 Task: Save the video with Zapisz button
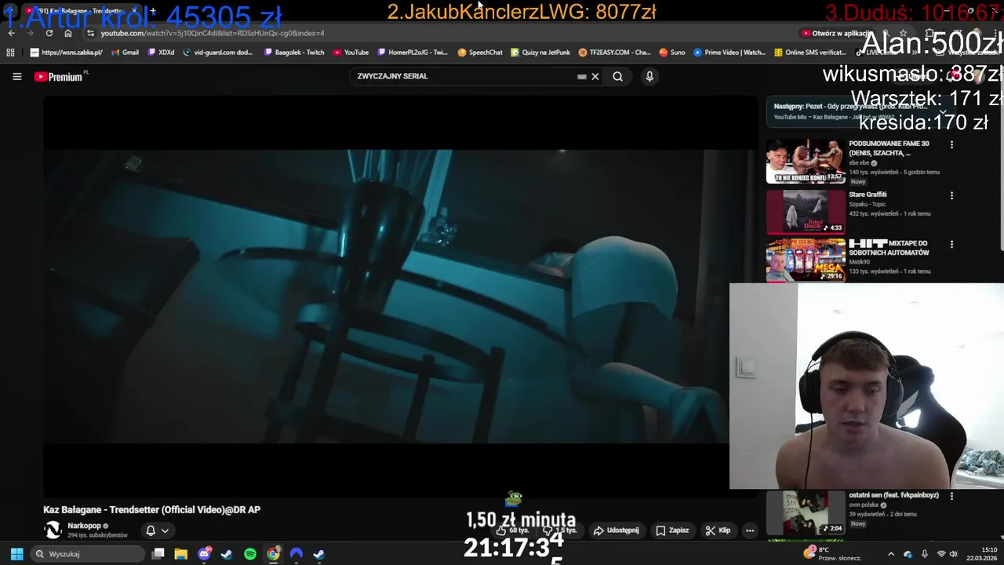tap(673, 530)
